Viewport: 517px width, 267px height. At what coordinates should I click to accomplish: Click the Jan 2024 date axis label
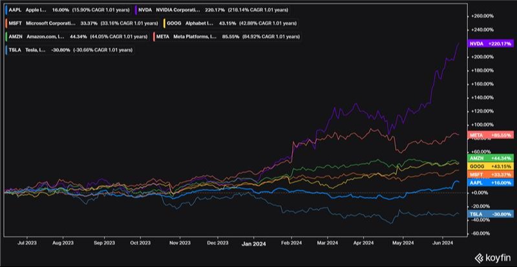(253, 244)
